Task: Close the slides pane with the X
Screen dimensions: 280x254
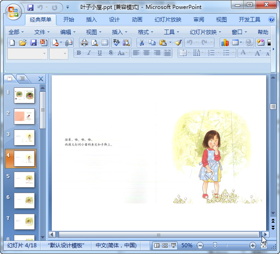Action: pyautogui.click(x=41, y=79)
